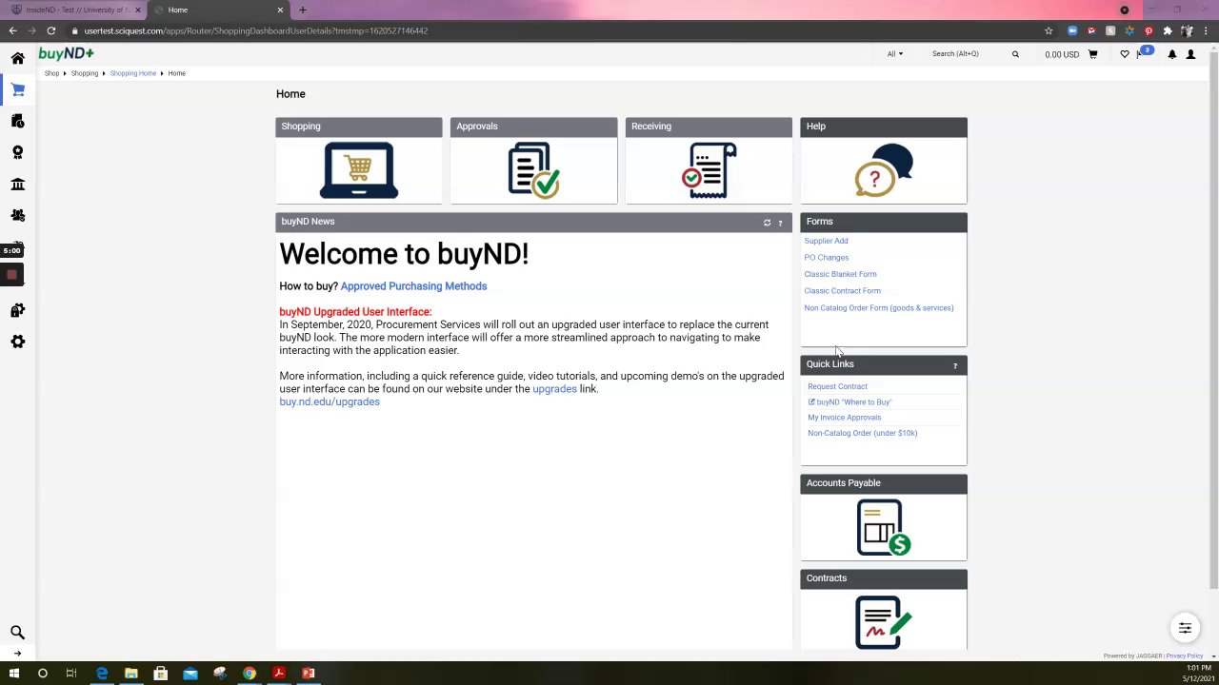
Task: Reload the page in Chrome
Action: 51,30
